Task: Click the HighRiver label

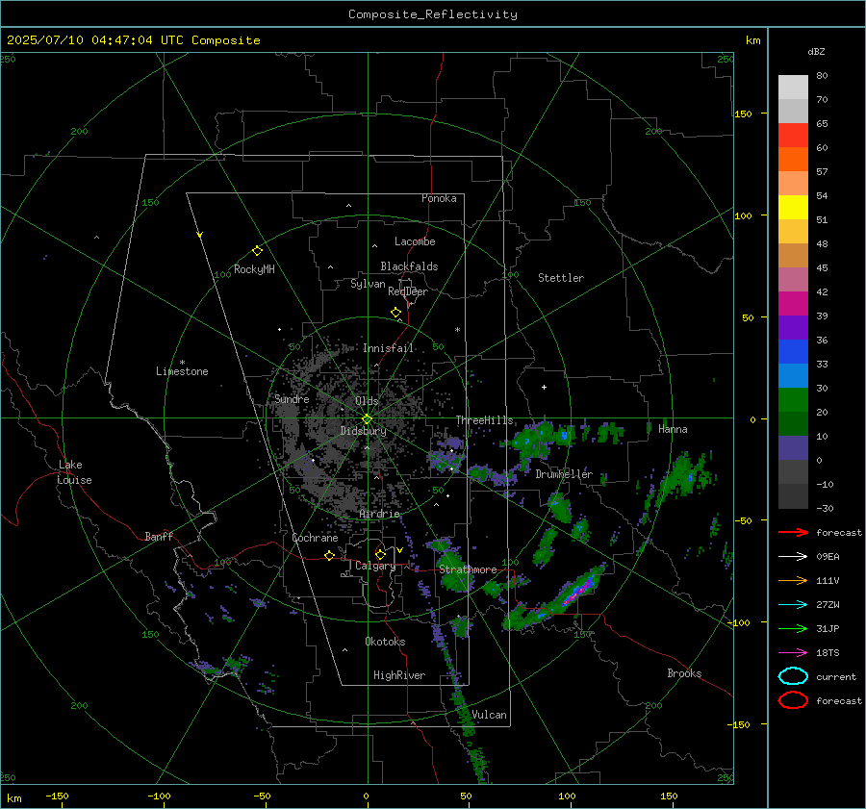Action: (399, 675)
